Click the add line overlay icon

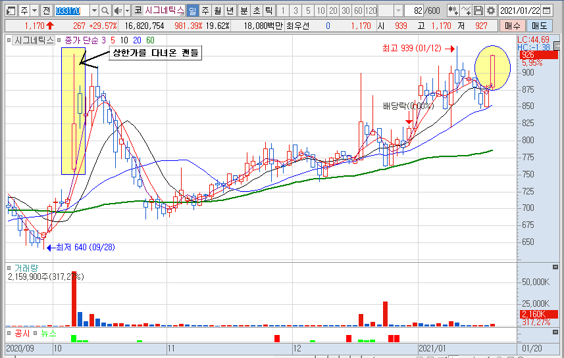[466, 11]
